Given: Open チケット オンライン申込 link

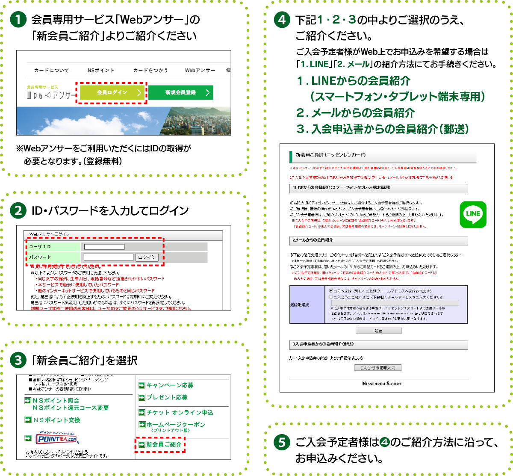Looking at the screenshot, I should click(180, 412).
